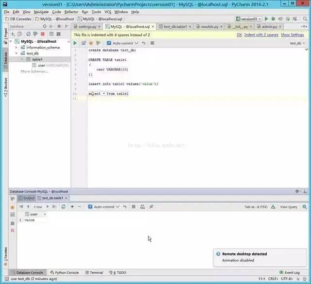The image size is (311, 284).
Task: Open the Refactor menu
Action: [71, 12]
